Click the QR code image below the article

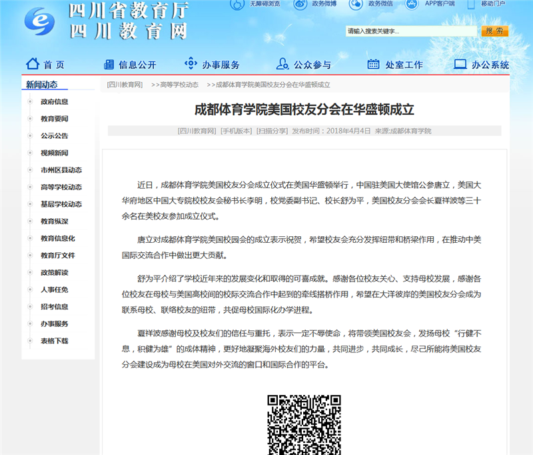tap(304, 425)
